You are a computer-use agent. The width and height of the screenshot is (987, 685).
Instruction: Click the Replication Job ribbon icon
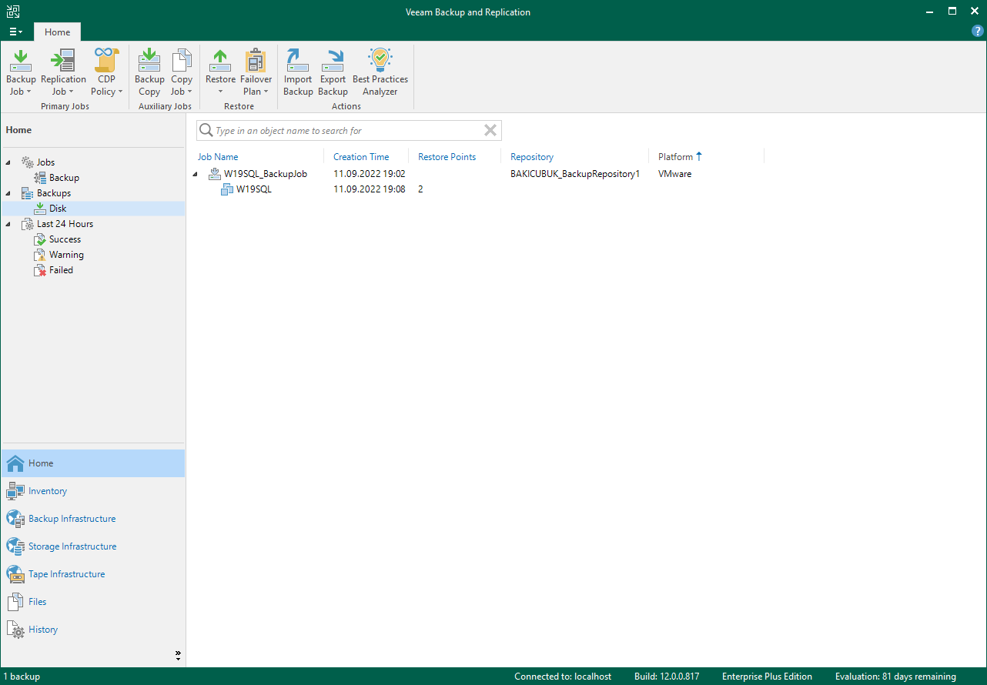pos(63,60)
